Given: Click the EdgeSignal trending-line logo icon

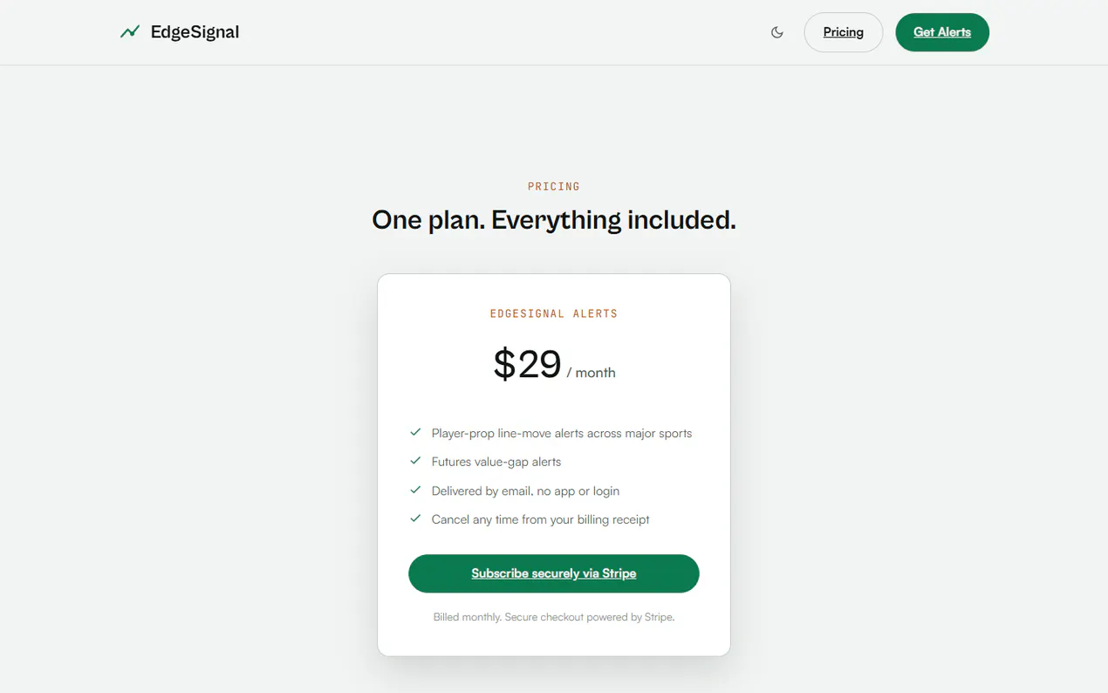Looking at the screenshot, I should (x=130, y=32).
